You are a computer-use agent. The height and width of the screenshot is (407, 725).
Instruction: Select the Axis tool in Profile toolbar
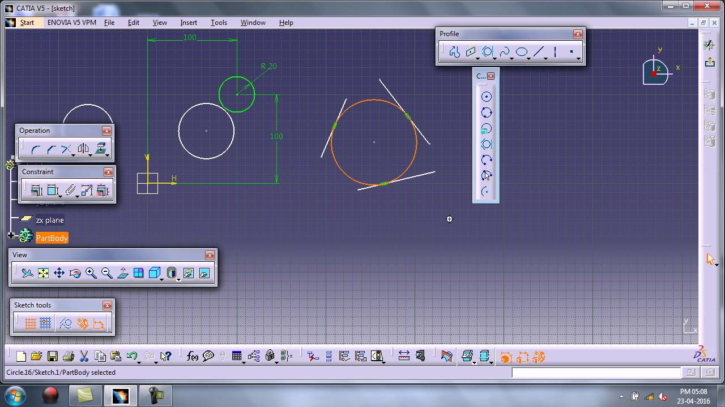555,52
